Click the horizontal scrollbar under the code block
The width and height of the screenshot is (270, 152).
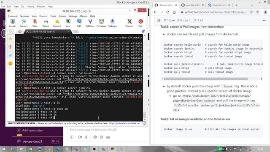205,79
